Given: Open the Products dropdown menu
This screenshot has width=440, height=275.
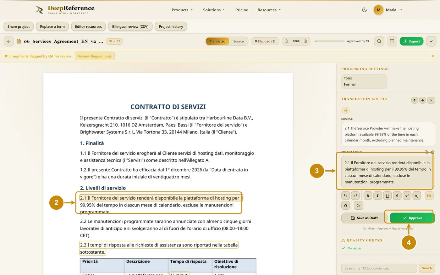Looking at the screenshot, I should (x=183, y=10).
